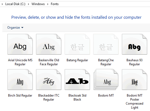Select the BatangChe Regular font icon
The width and height of the screenshot is (150, 111).
106,44
